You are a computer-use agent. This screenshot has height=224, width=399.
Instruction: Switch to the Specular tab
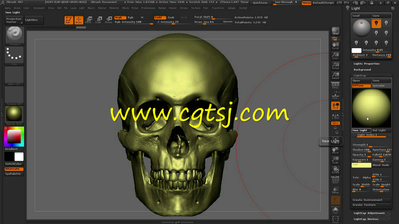[x=381, y=86]
